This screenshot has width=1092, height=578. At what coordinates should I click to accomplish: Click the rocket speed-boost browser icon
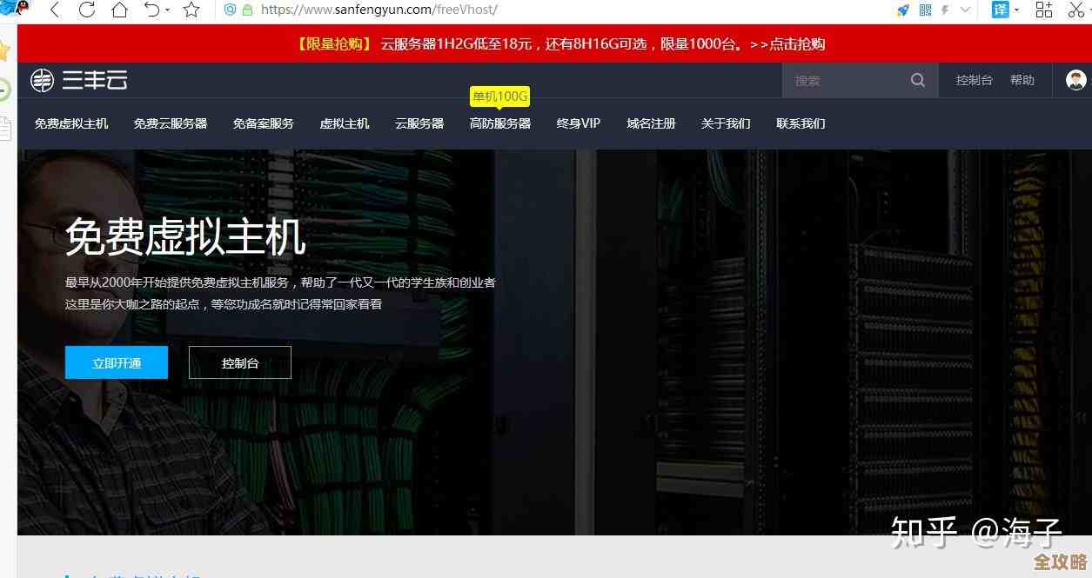(x=902, y=10)
